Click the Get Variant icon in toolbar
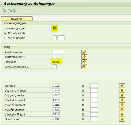131x125 pixels. coord(10,11)
